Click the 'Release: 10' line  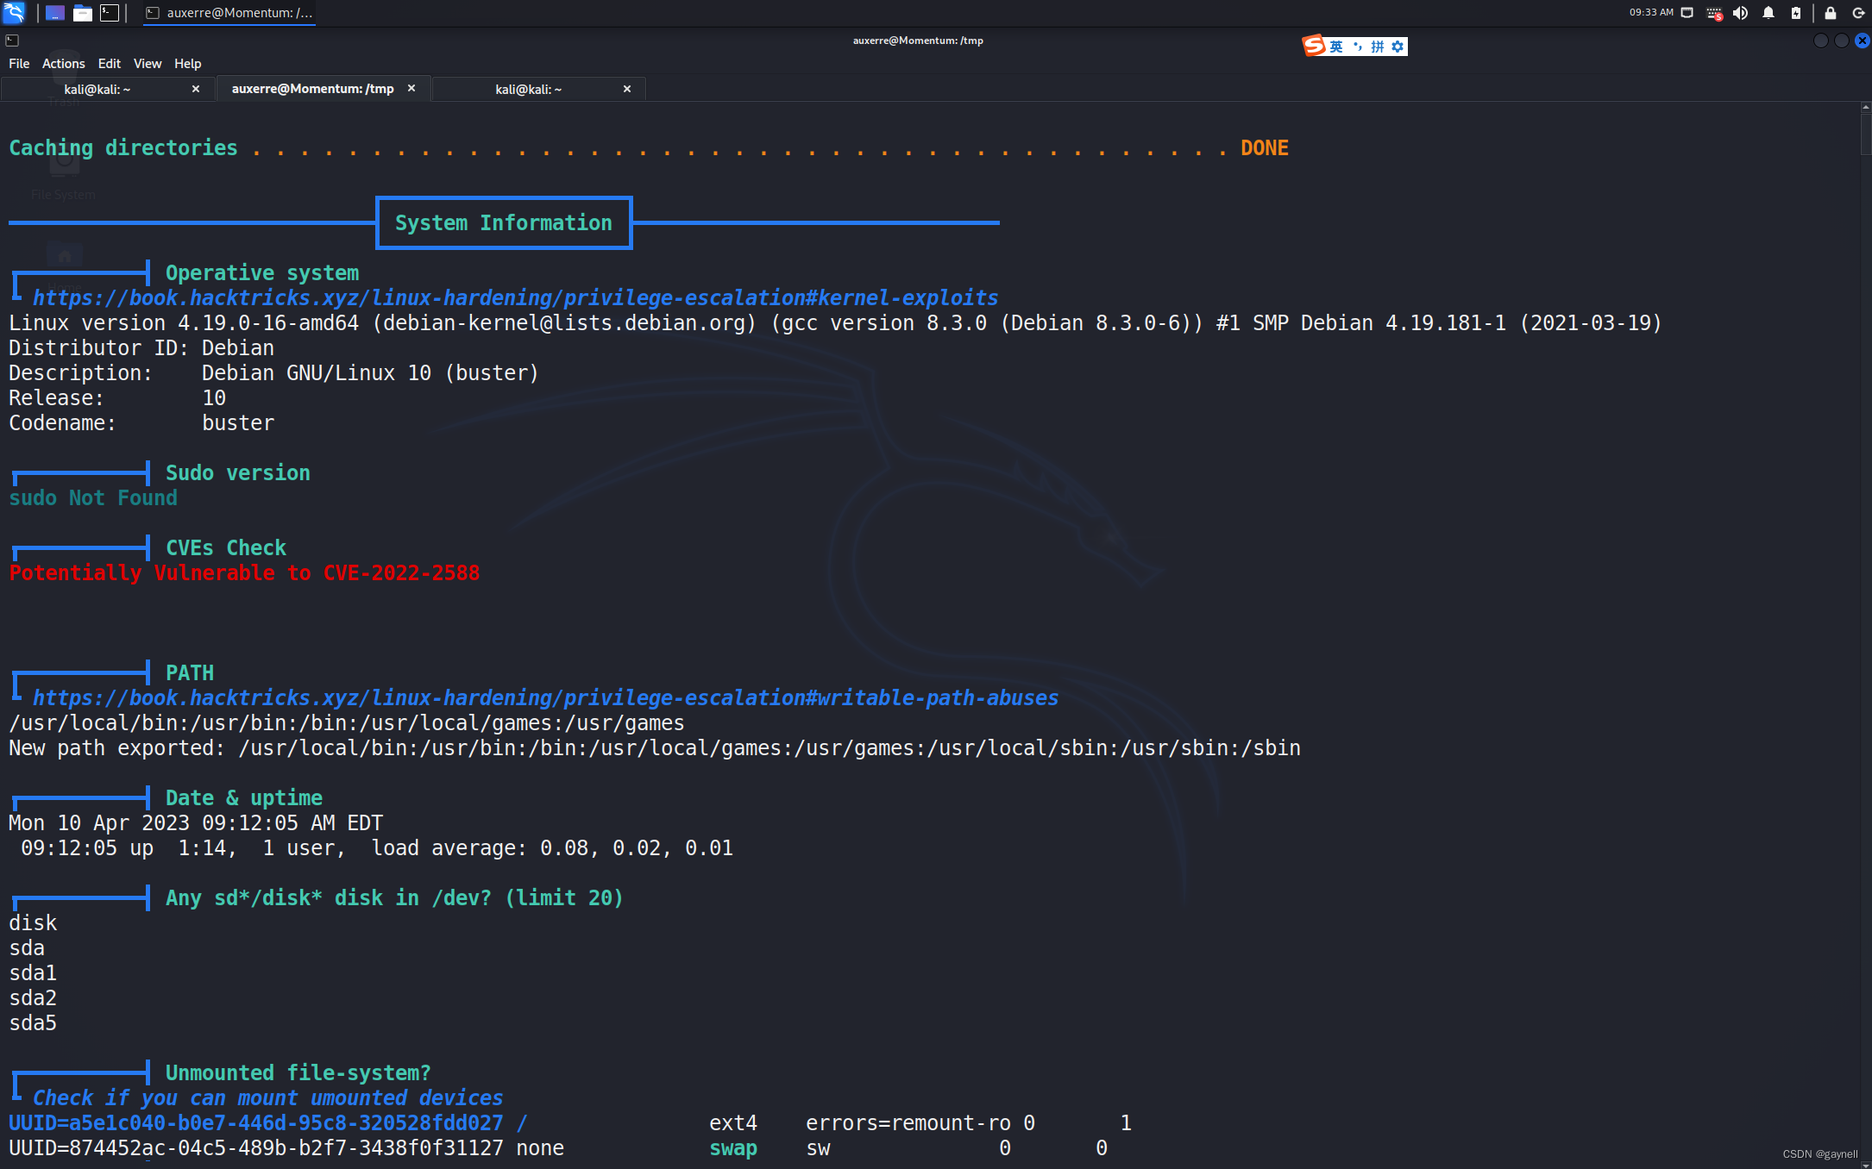pyautogui.click(x=117, y=398)
